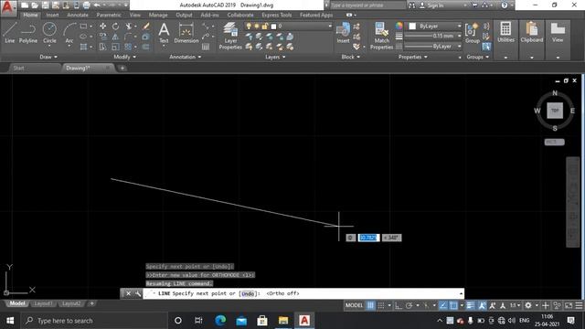Activate the Move tool
The height and width of the screenshot is (329, 585).
click(x=102, y=27)
